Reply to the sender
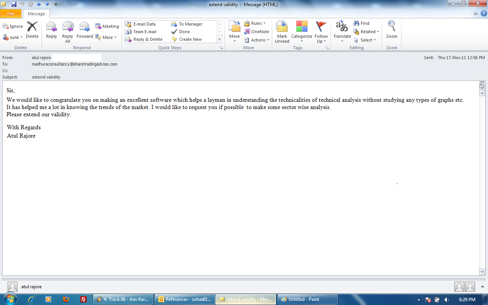Image resolution: width=488 pixels, height=305 pixels. 51,30
